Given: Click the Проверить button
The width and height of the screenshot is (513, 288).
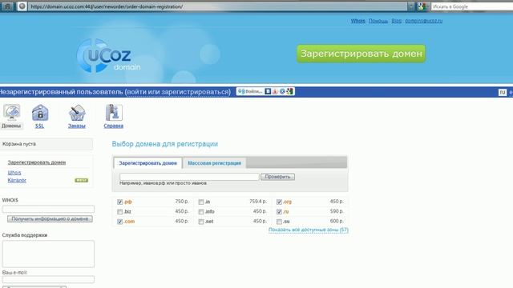Looking at the screenshot, I should (278, 177).
